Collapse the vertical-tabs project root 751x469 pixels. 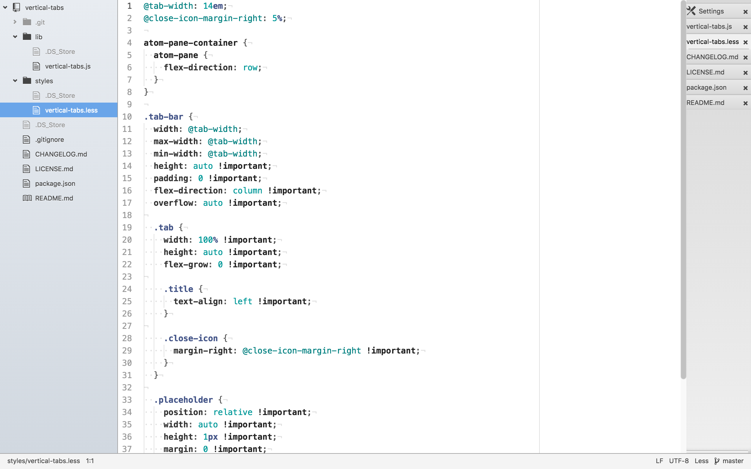5,7
